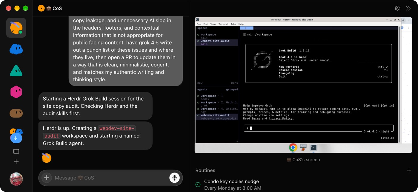Viewport: 418px width, 192px height.
Task: Add a new agent with sidebar plus
Action: point(16,162)
